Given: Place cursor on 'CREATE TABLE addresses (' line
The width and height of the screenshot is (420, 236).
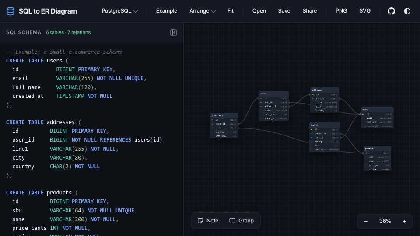Looking at the screenshot, I should [x=43, y=122].
